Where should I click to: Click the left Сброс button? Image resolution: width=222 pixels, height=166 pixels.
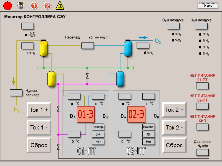pyautogui.click(x=39, y=145)
